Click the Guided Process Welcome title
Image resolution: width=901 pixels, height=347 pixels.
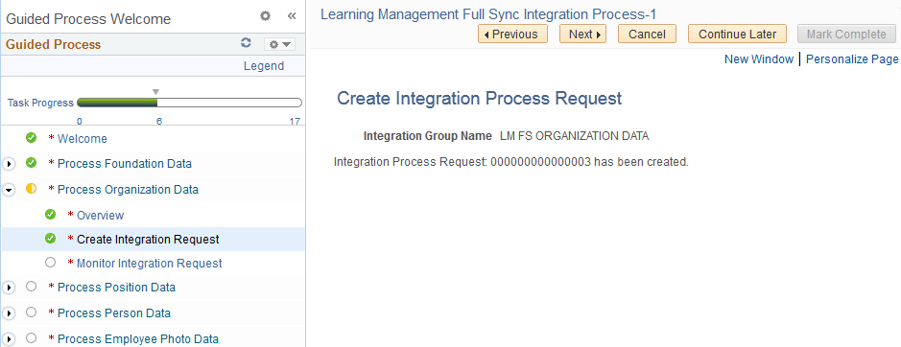tap(88, 19)
